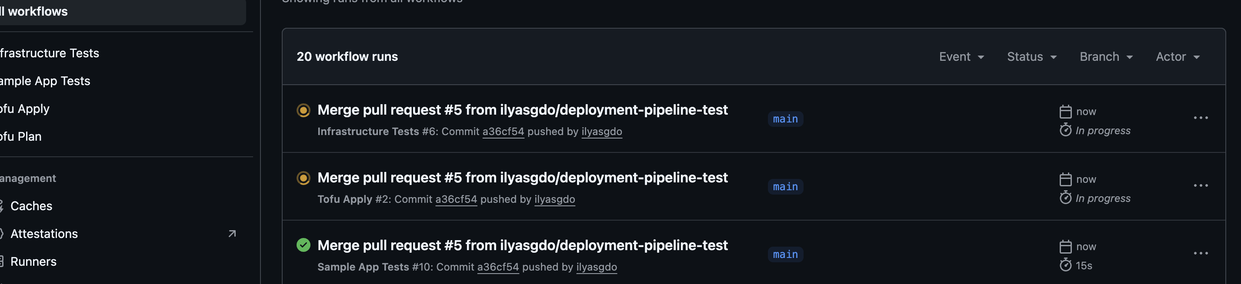Open the options menu for Tofu Apply #2 run
1241x284 pixels.
(1200, 186)
